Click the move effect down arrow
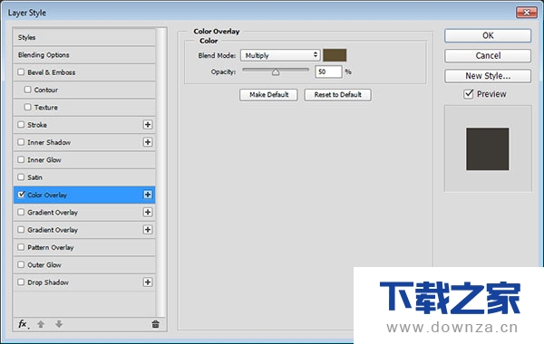 pyautogui.click(x=59, y=324)
